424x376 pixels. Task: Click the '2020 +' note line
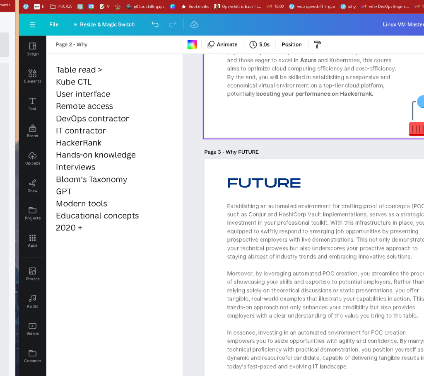tap(69, 228)
